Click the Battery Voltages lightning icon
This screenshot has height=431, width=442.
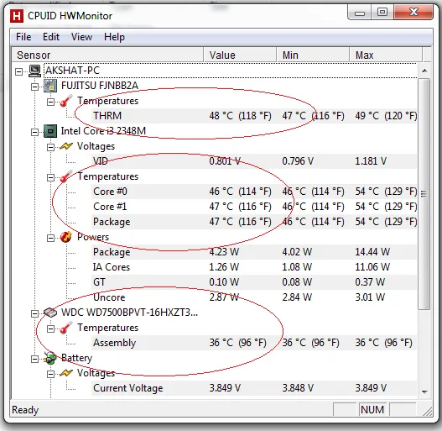[66, 373]
